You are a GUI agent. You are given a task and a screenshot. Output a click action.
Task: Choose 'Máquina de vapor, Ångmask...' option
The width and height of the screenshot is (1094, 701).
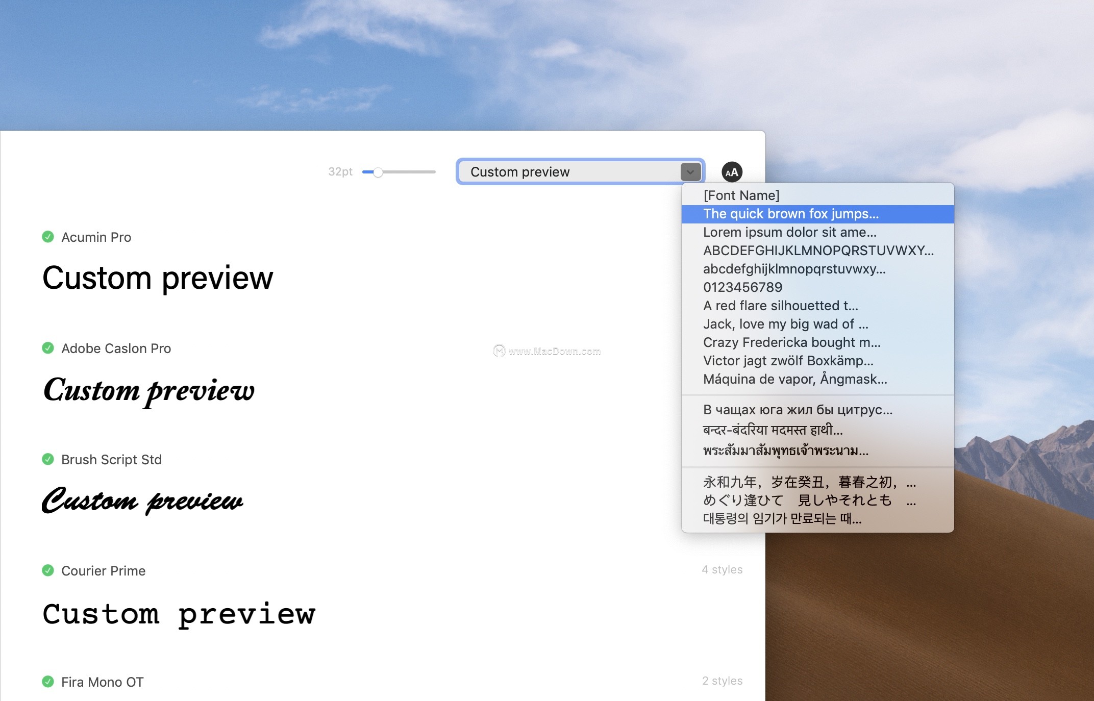click(x=817, y=379)
